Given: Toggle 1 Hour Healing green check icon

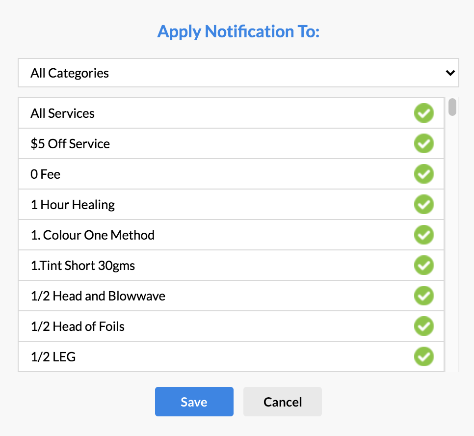Looking at the screenshot, I should click(x=423, y=205).
